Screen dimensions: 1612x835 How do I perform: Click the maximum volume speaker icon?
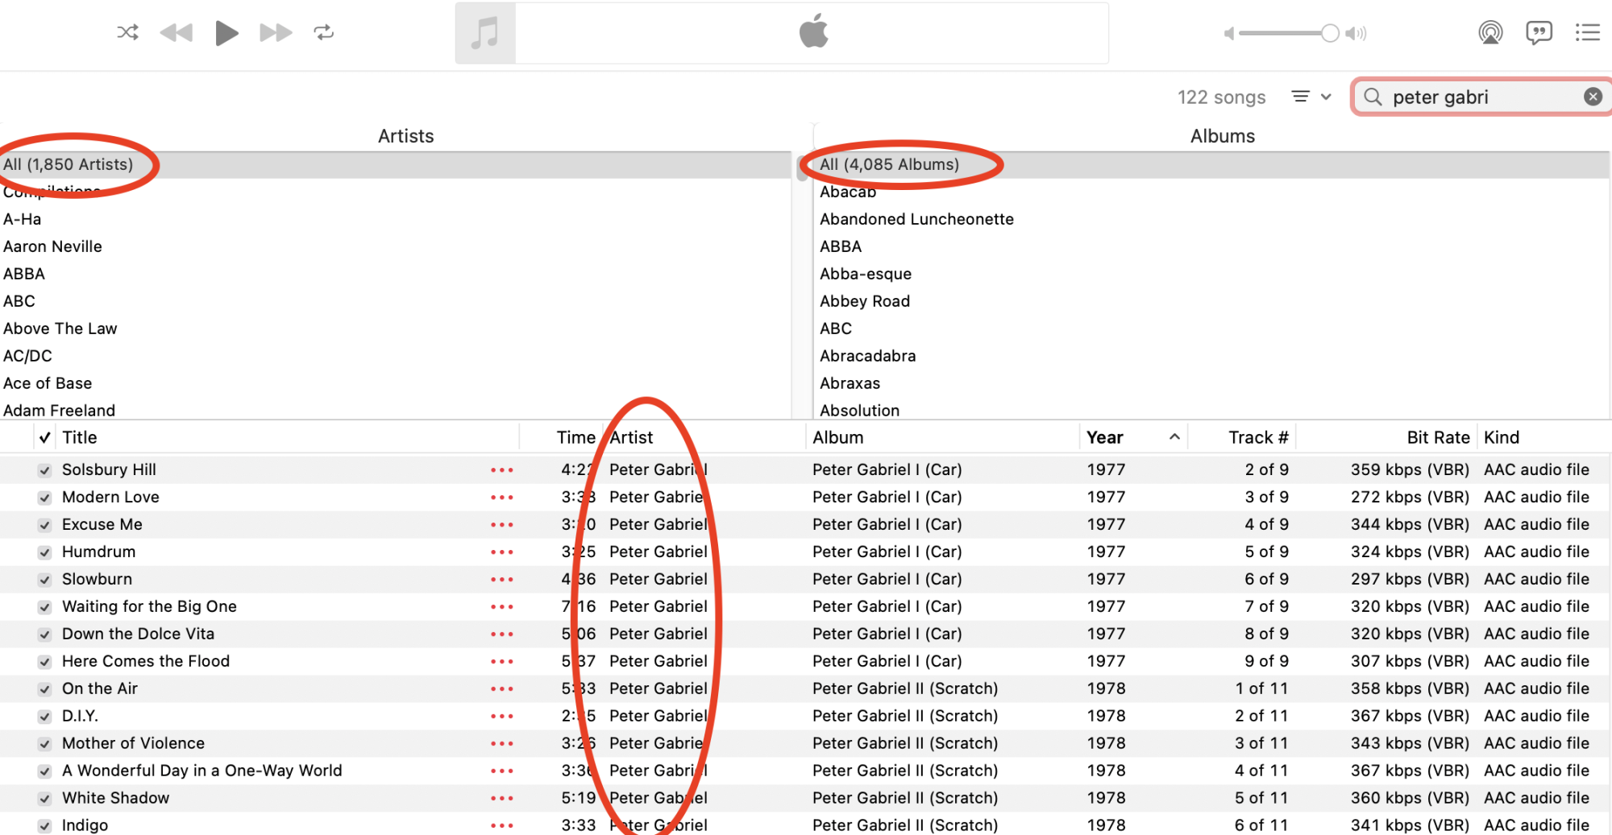point(1356,33)
